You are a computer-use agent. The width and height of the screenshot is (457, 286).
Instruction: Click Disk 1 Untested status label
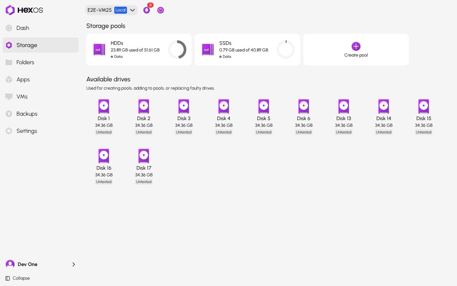tap(104, 132)
